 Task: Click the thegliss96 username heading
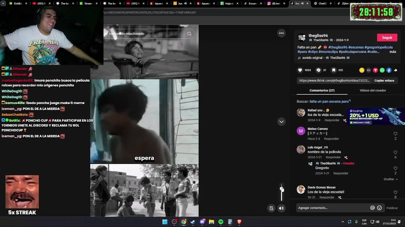pyautogui.click(x=318, y=36)
